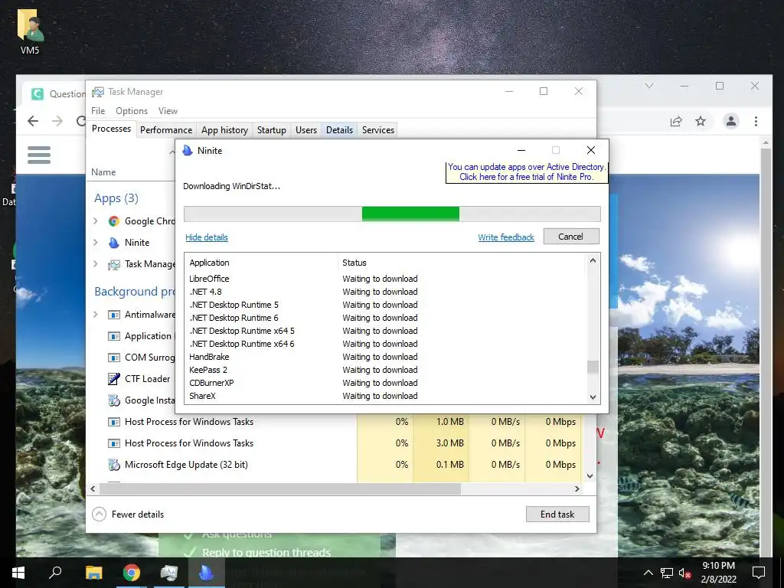The image size is (784, 588).
Task: Click the Ninite list scroll-up arrow
Action: click(593, 260)
